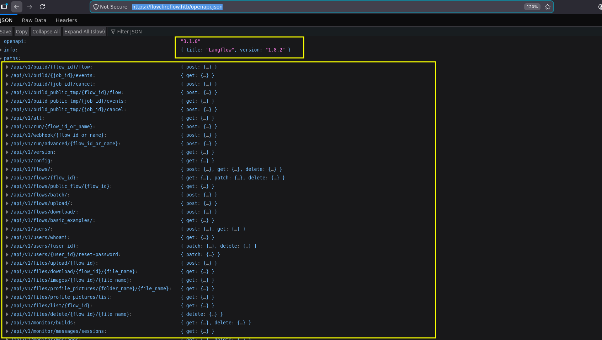Click Expand All (slow) button
This screenshot has width=602, height=340.
[85, 32]
